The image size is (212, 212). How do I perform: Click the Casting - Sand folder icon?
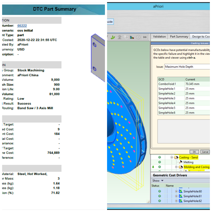tap(176, 157)
